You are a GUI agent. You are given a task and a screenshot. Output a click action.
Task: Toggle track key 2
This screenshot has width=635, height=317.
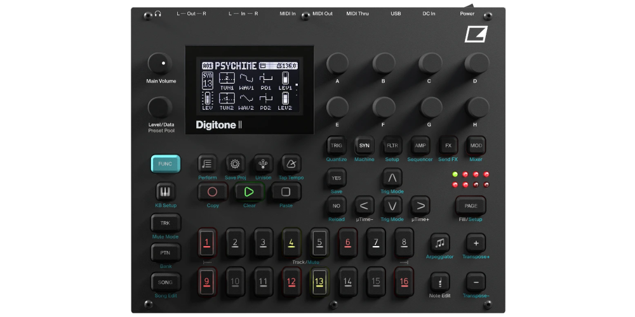[x=235, y=243]
